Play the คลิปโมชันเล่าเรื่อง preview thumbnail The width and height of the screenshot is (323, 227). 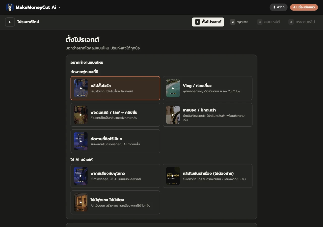(173, 176)
